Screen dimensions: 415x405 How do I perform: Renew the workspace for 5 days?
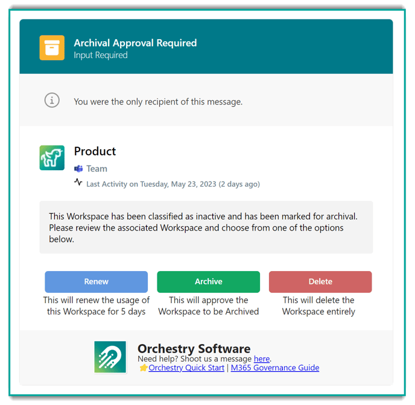coord(96,281)
